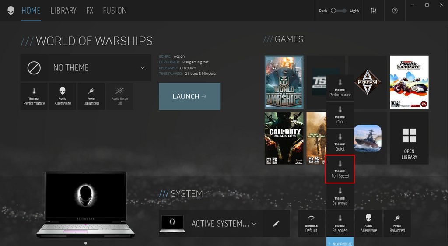Select game Thermal Performance tile

34,96
